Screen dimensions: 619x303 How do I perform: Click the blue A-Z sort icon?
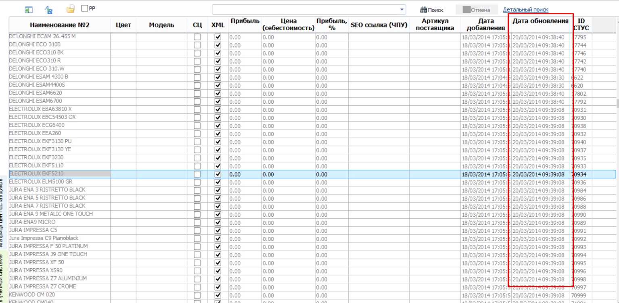click(49, 10)
